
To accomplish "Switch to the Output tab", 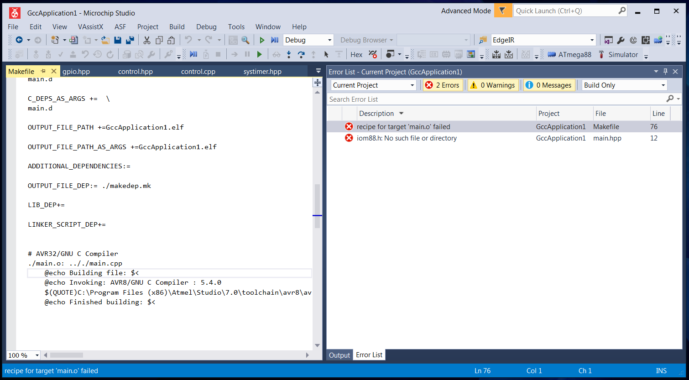I will point(339,355).
